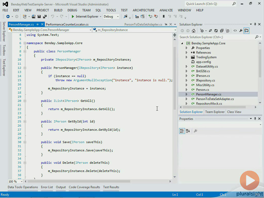Click the Solution Explorer horizontal scrollbar thumb

[x=214, y=107]
